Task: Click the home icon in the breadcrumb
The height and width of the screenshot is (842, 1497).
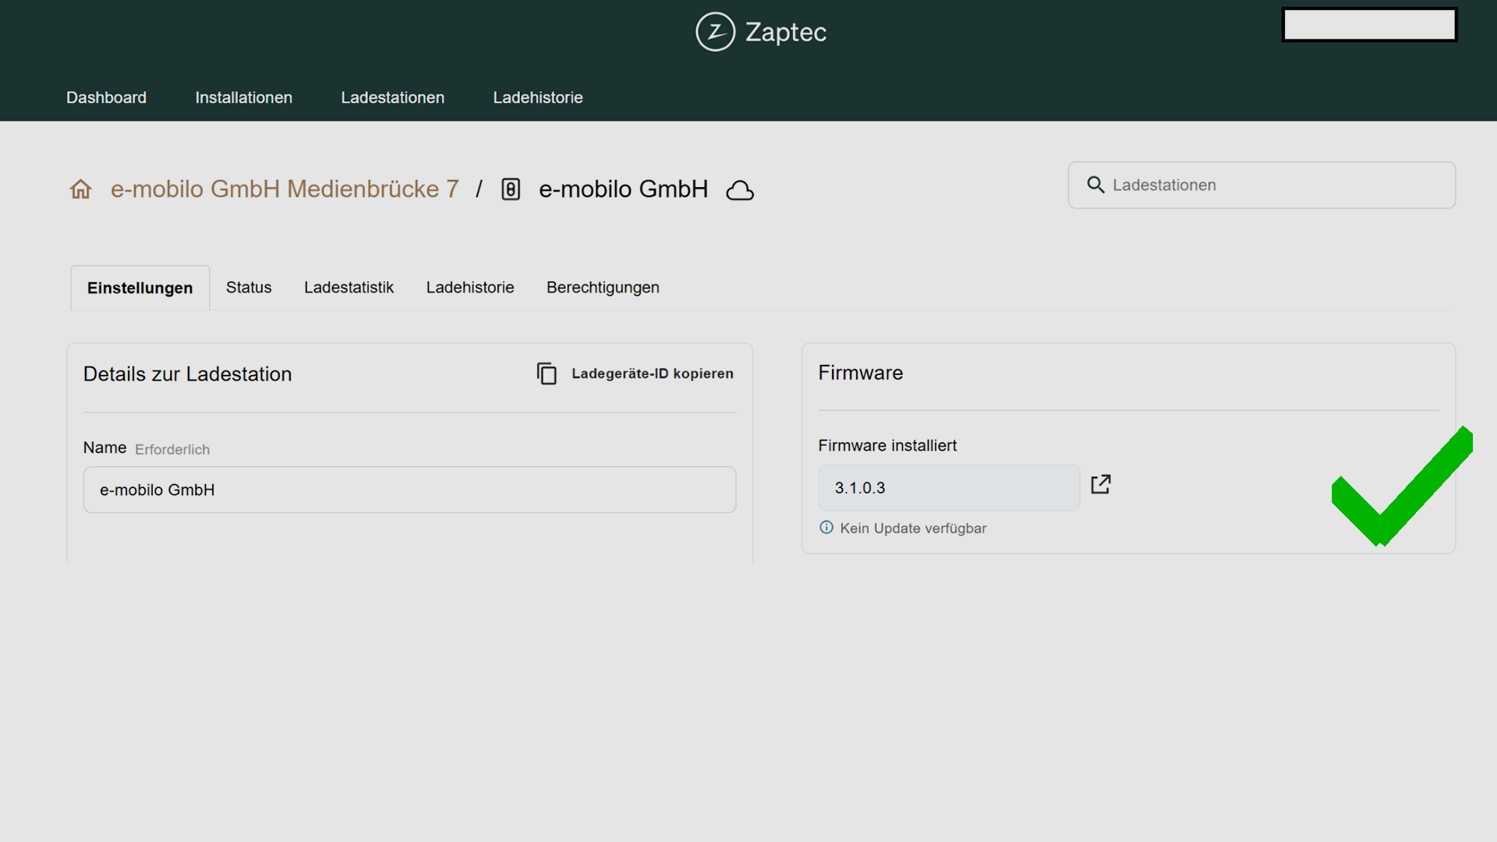Action: point(81,189)
